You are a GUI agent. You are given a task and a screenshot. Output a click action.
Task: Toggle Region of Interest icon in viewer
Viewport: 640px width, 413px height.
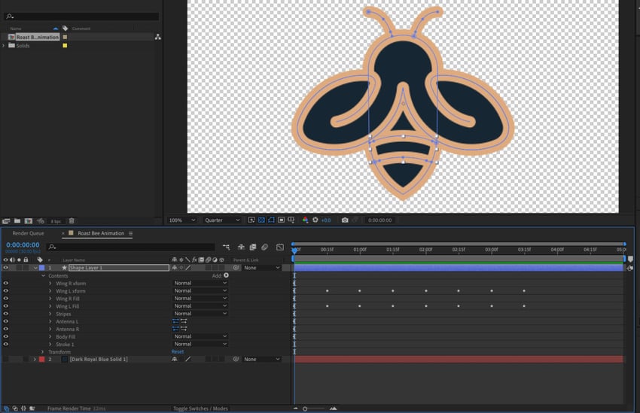tap(282, 220)
